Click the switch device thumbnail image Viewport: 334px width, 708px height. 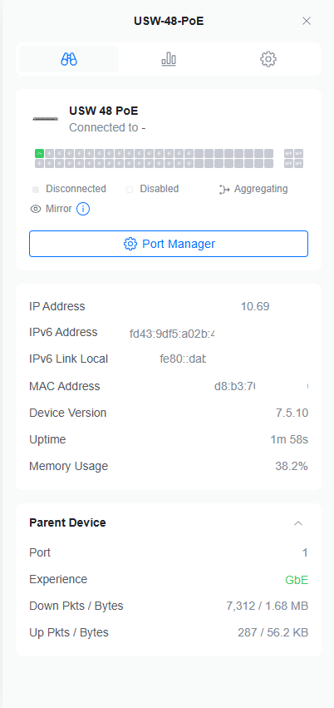(x=46, y=119)
